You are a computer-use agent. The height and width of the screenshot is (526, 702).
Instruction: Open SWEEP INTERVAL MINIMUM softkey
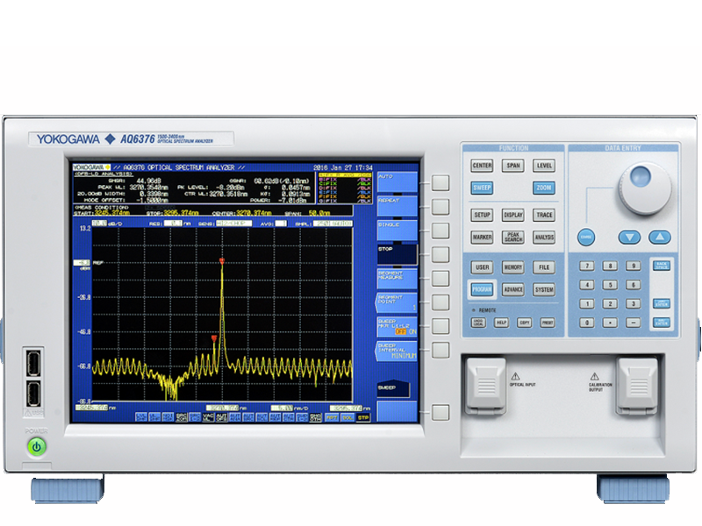point(397,352)
